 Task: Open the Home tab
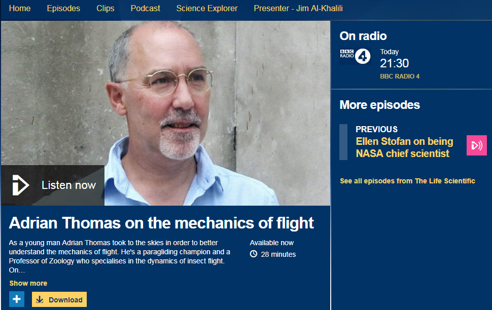(x=20, y=9)
